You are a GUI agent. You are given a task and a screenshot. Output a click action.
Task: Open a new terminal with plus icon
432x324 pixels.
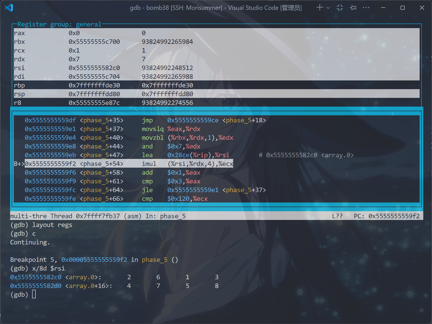[x=319, y=8]
